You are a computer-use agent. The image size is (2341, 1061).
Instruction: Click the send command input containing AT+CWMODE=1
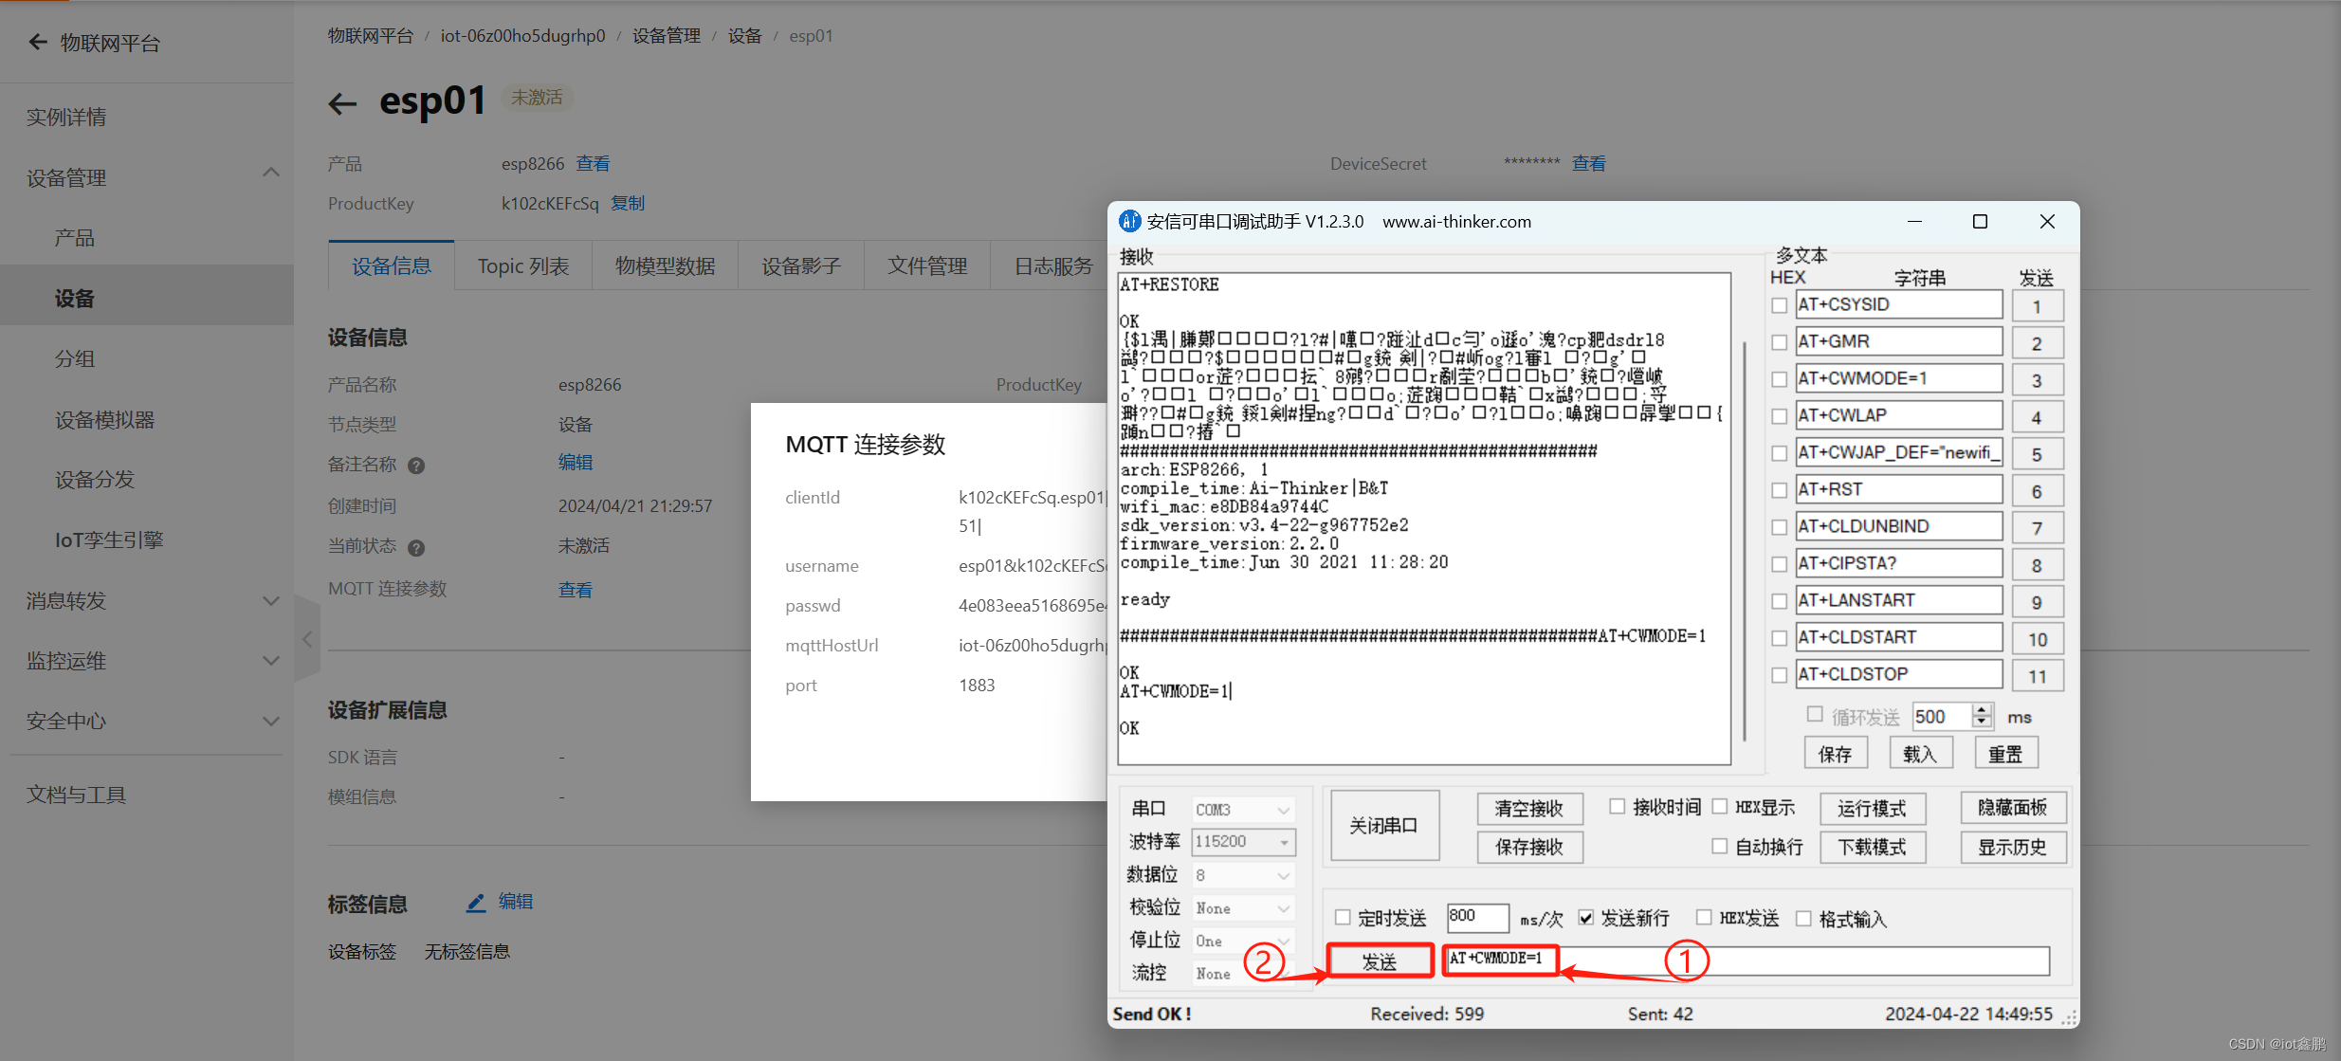point(1747,960)
